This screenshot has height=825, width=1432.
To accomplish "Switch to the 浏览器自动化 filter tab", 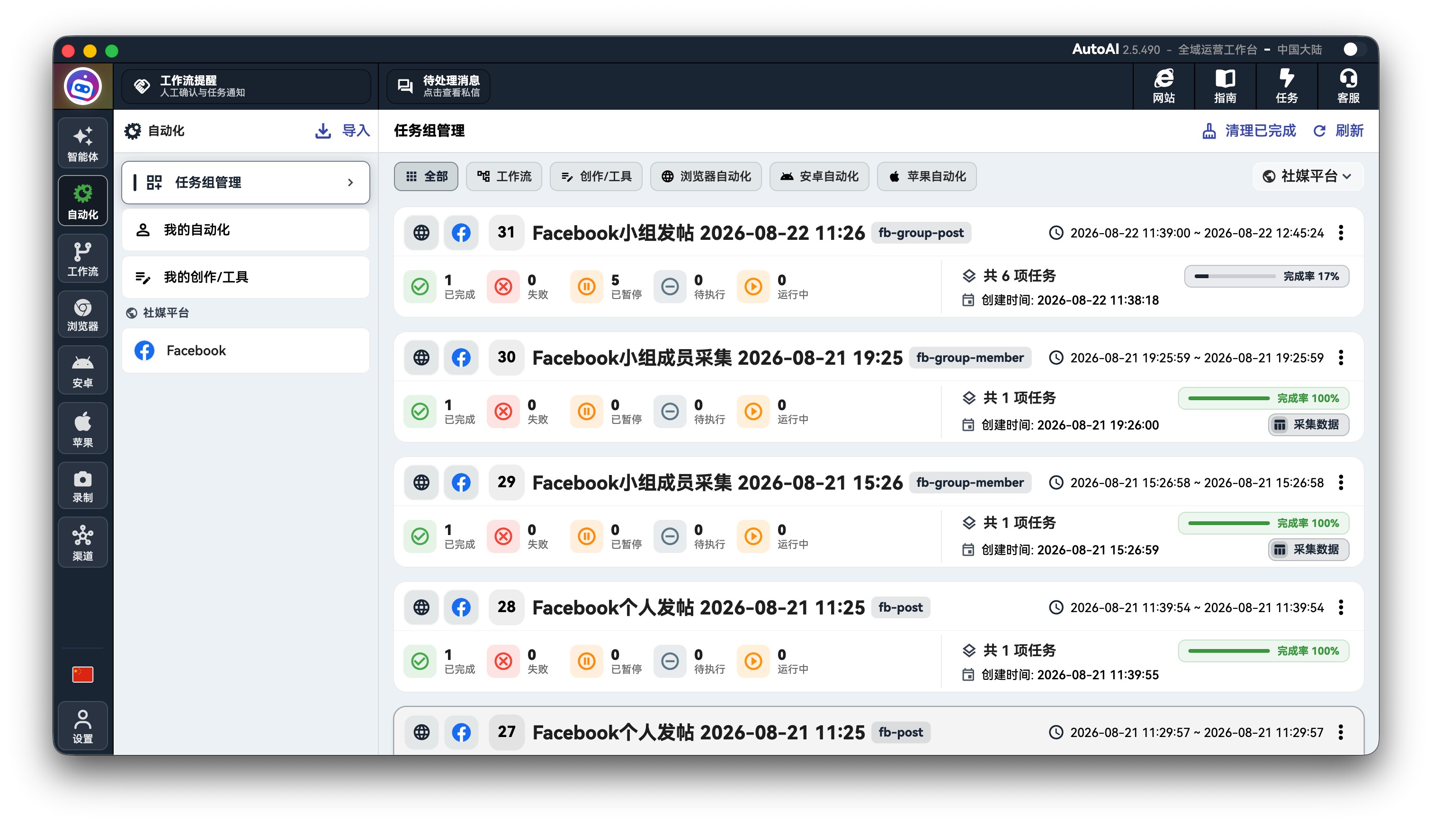I will tap(706, 176).
